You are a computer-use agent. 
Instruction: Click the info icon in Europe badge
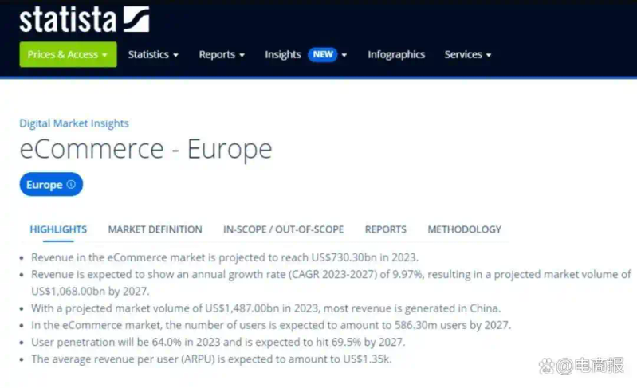coord(71,185)
